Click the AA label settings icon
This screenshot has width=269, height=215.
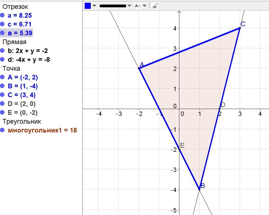tap(138, 6)
